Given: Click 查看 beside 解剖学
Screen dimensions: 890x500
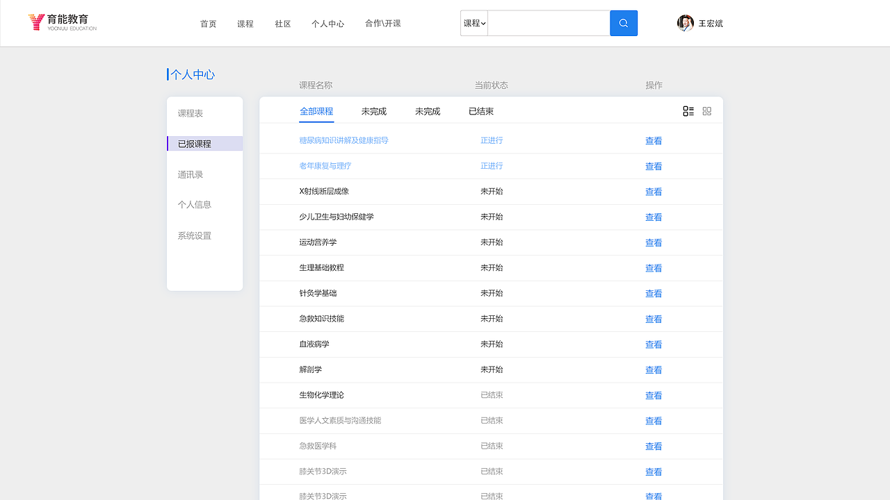Looking at the screenshot, I should click(x=654, y=369).
